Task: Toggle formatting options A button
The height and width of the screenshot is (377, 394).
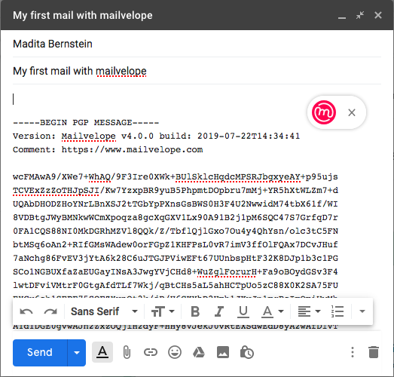Action: click(x=102, y=352)
